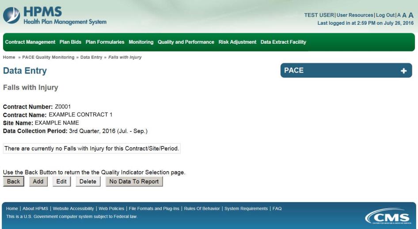Select the largest A text size
The height and width of the screenshot is (229, 418).
(x=411, y=15)
